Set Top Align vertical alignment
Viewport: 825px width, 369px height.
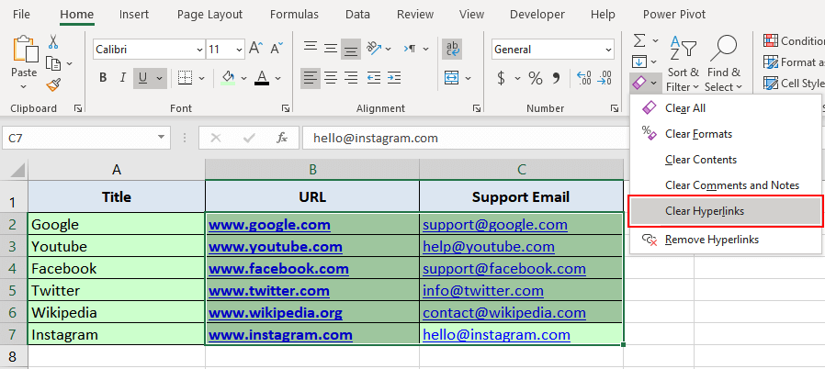[x=311, y=49]
